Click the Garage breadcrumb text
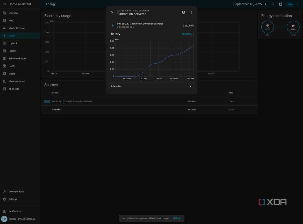Image resolution: width=303 pixels, height=224 pixels. (120, 11)
